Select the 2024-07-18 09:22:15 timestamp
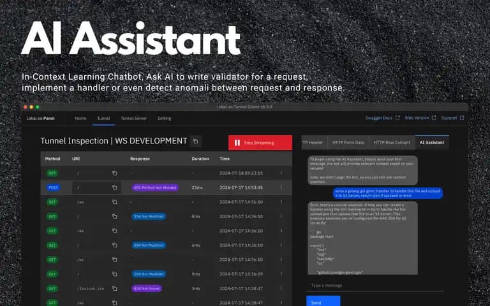490x306 pixels. (241, 173)
